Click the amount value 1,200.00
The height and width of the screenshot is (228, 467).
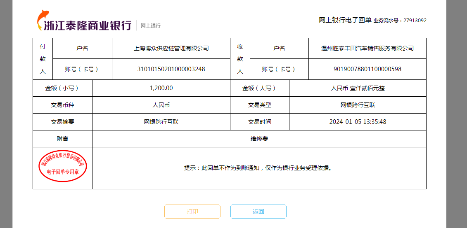point(161,88)
